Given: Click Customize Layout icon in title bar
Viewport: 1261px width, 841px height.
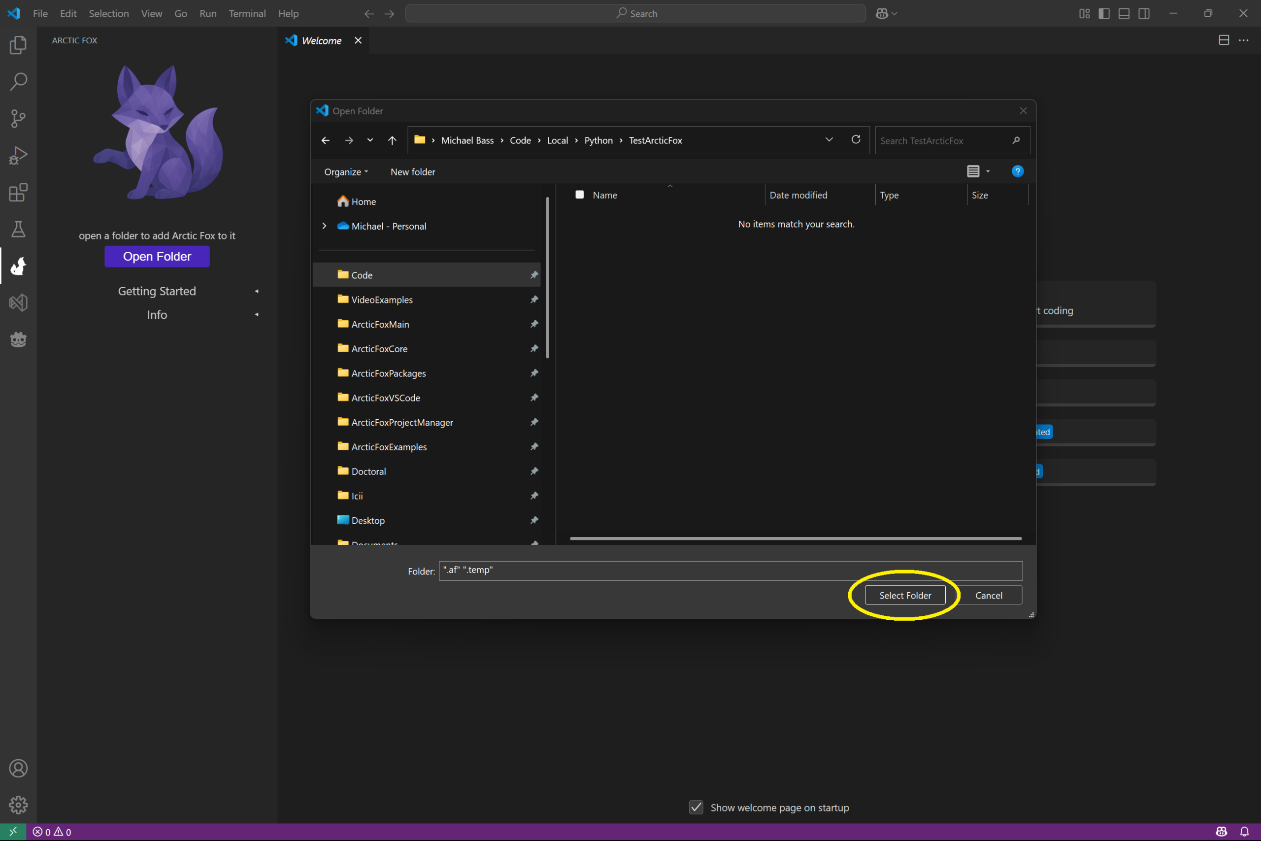Looking at the screenshot, I should [1084, 13].
